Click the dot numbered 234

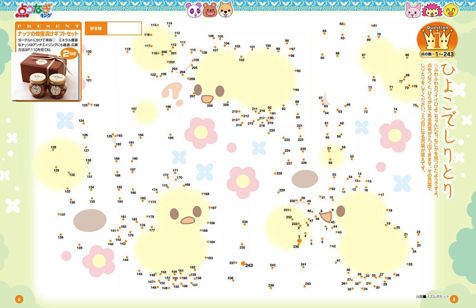(244, 225)
